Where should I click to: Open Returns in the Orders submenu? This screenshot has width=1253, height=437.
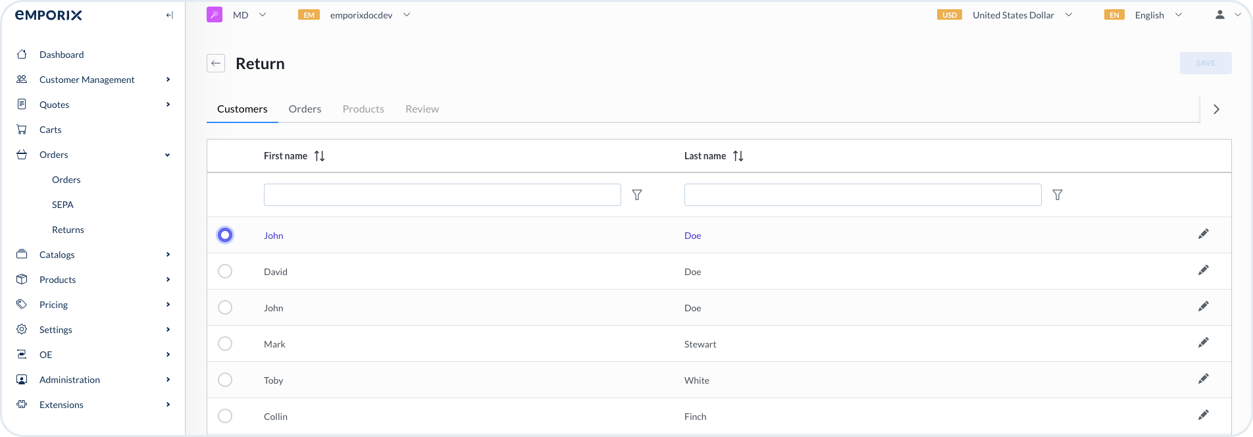point(68,230)
